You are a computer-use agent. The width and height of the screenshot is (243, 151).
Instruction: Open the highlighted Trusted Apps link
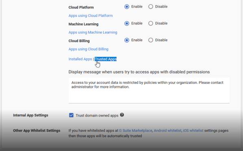click(105, 59)
